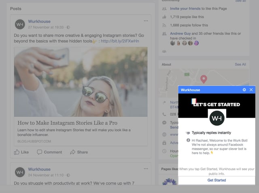Open the selfie article image

click(x=81, y=82)
